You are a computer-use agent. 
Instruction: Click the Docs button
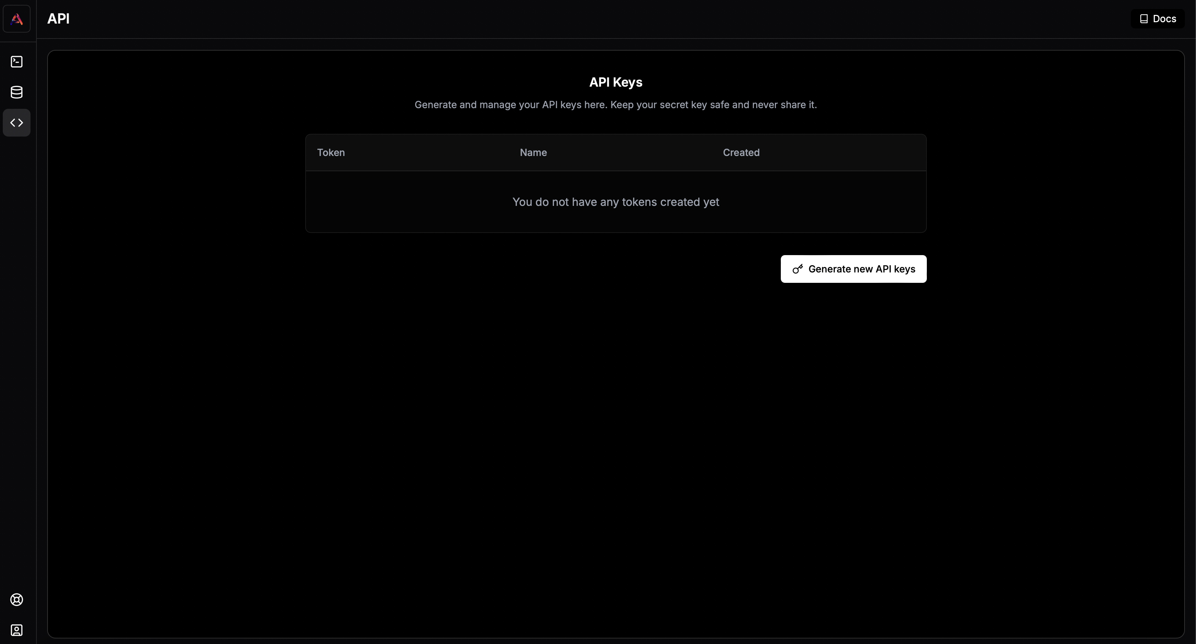pyautogui.click(x=1157, y=19)
